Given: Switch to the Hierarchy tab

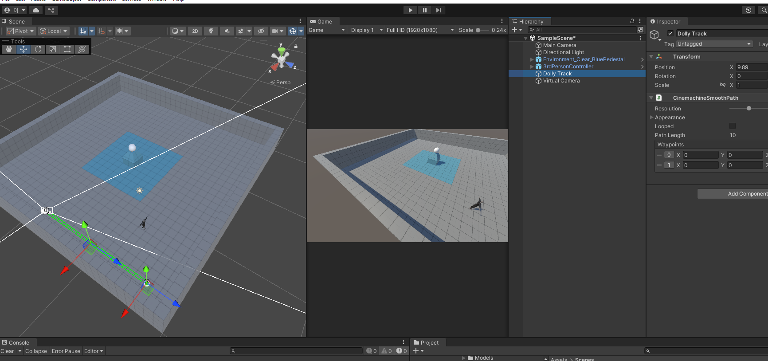Looking at the screenshot, I should [x=530, y=21].
